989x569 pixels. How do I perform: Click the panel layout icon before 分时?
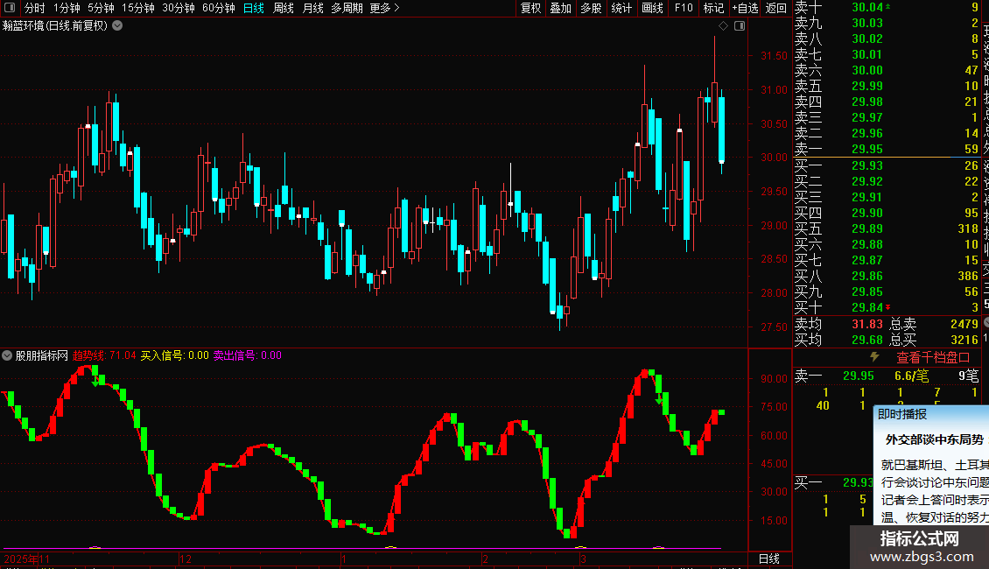(10, 8)
